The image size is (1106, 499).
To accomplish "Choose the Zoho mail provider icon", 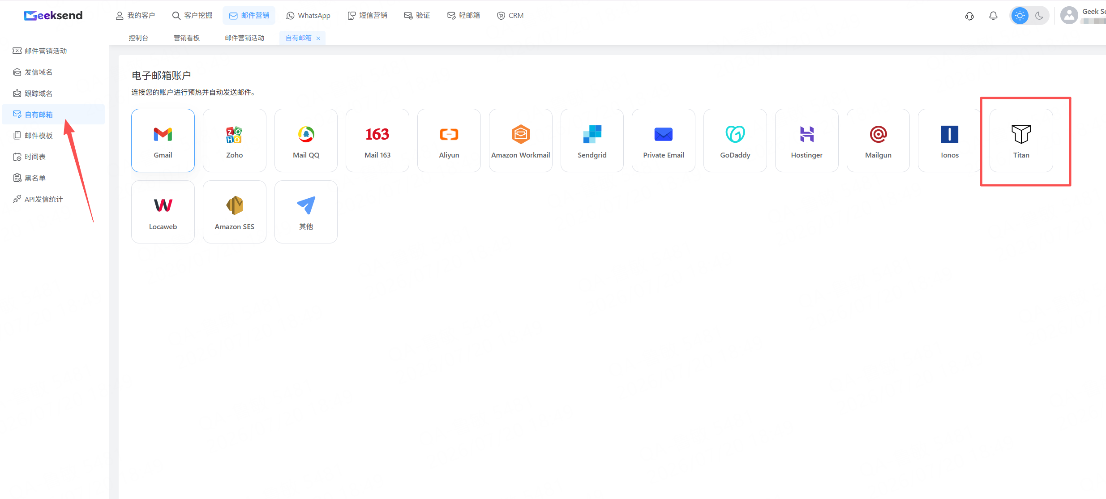I will click(234, 134).
